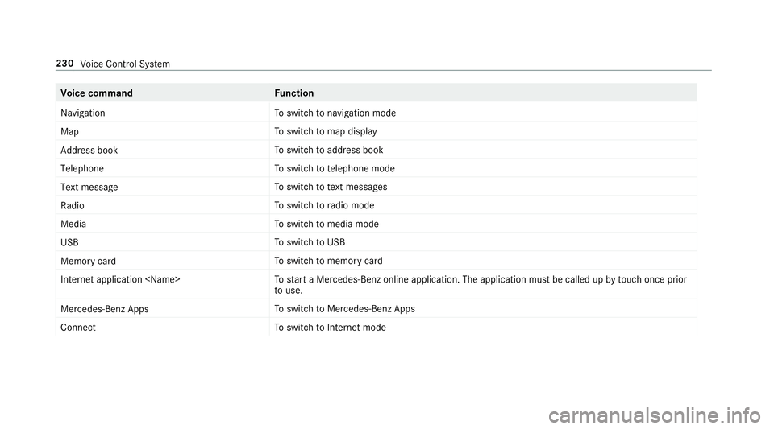Click "To switch to Internet mode" text
Viewport: 774px width, 429px height.
(x=331, y=328)
